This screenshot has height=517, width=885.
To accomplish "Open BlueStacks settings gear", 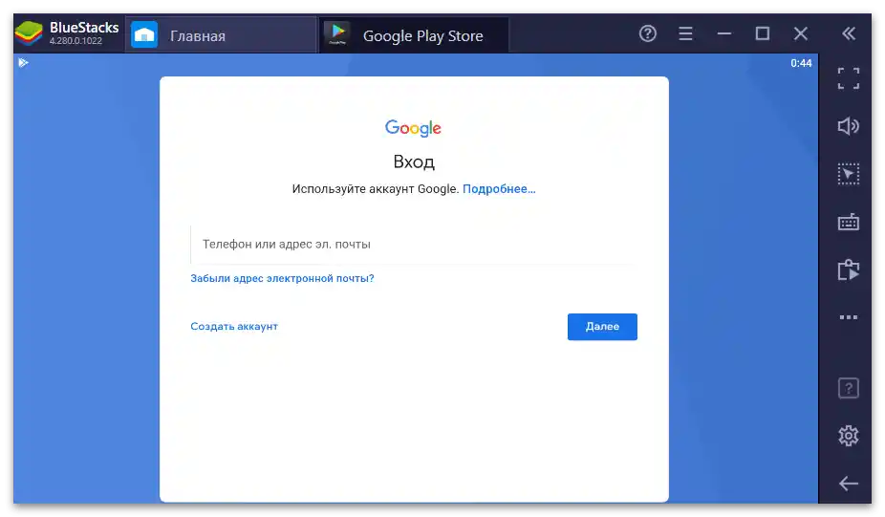I will [849, 436].
